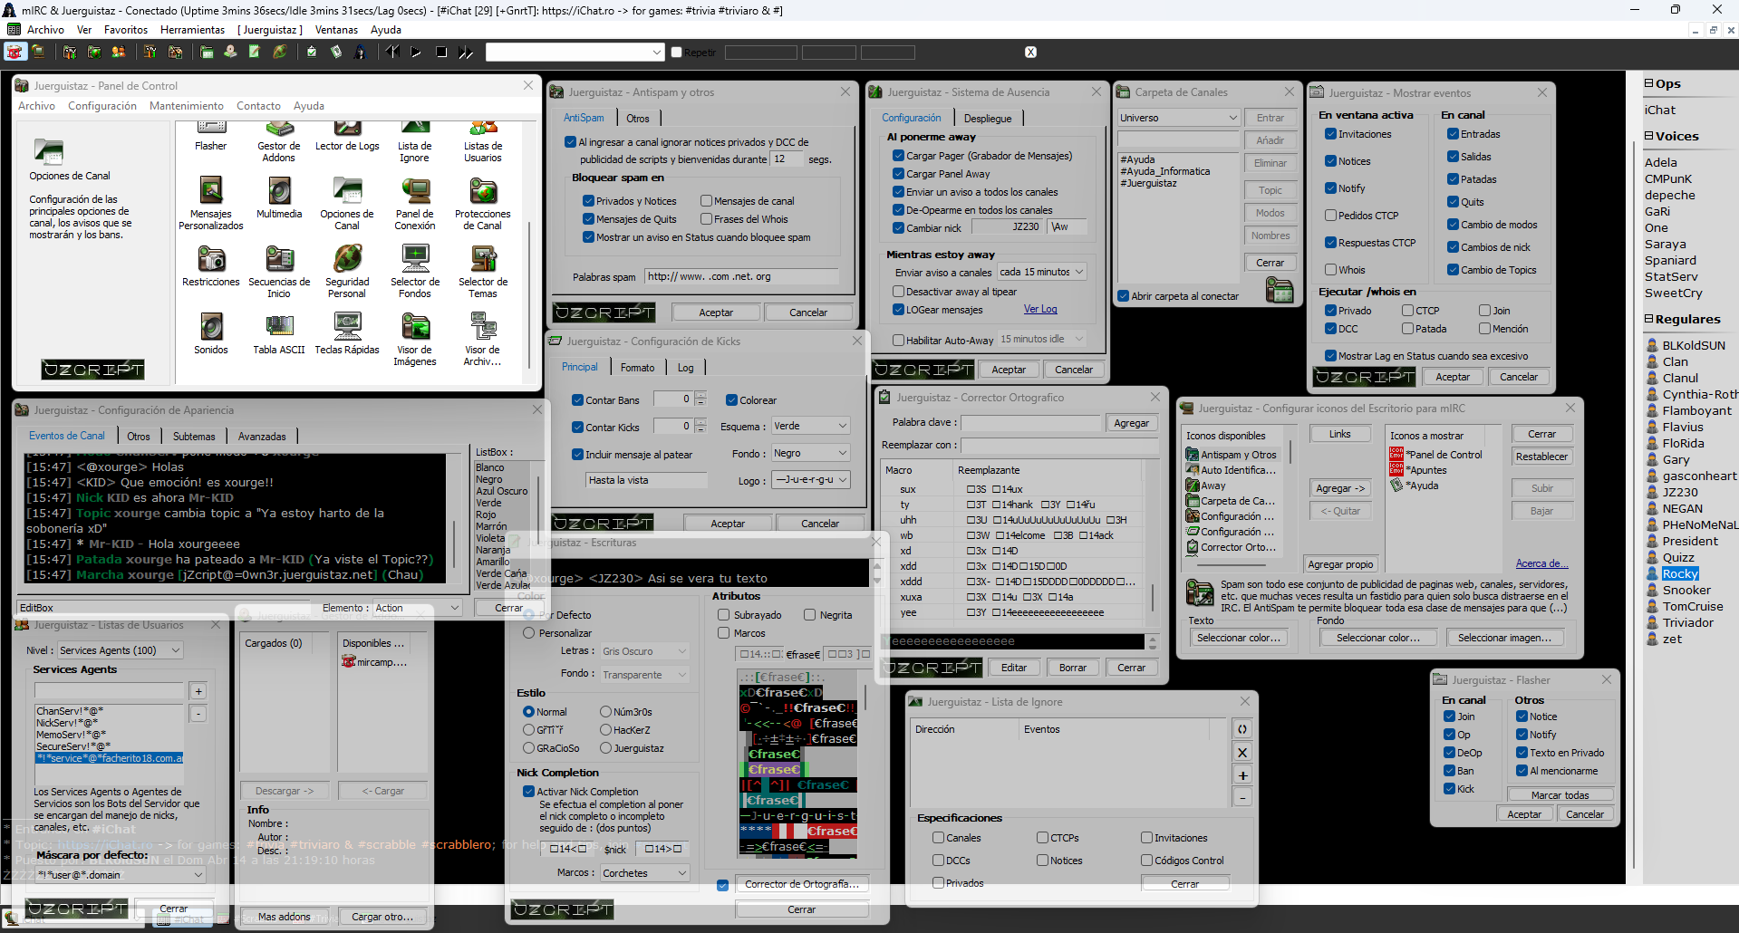This screenshot has width=1739, height=933.
Task: Open Selector de Fondos icon
Action: click(x=415, y=271)
